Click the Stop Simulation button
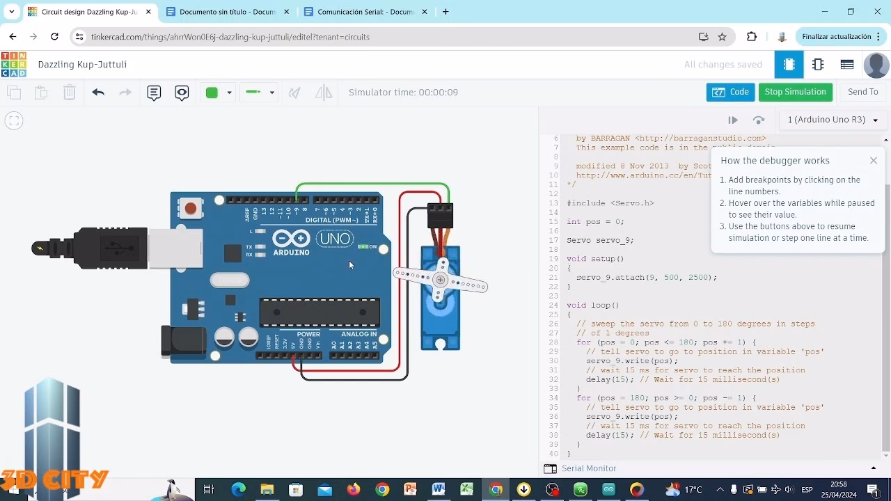Screen dimensions: 891x501 click(x=795, y=91)
